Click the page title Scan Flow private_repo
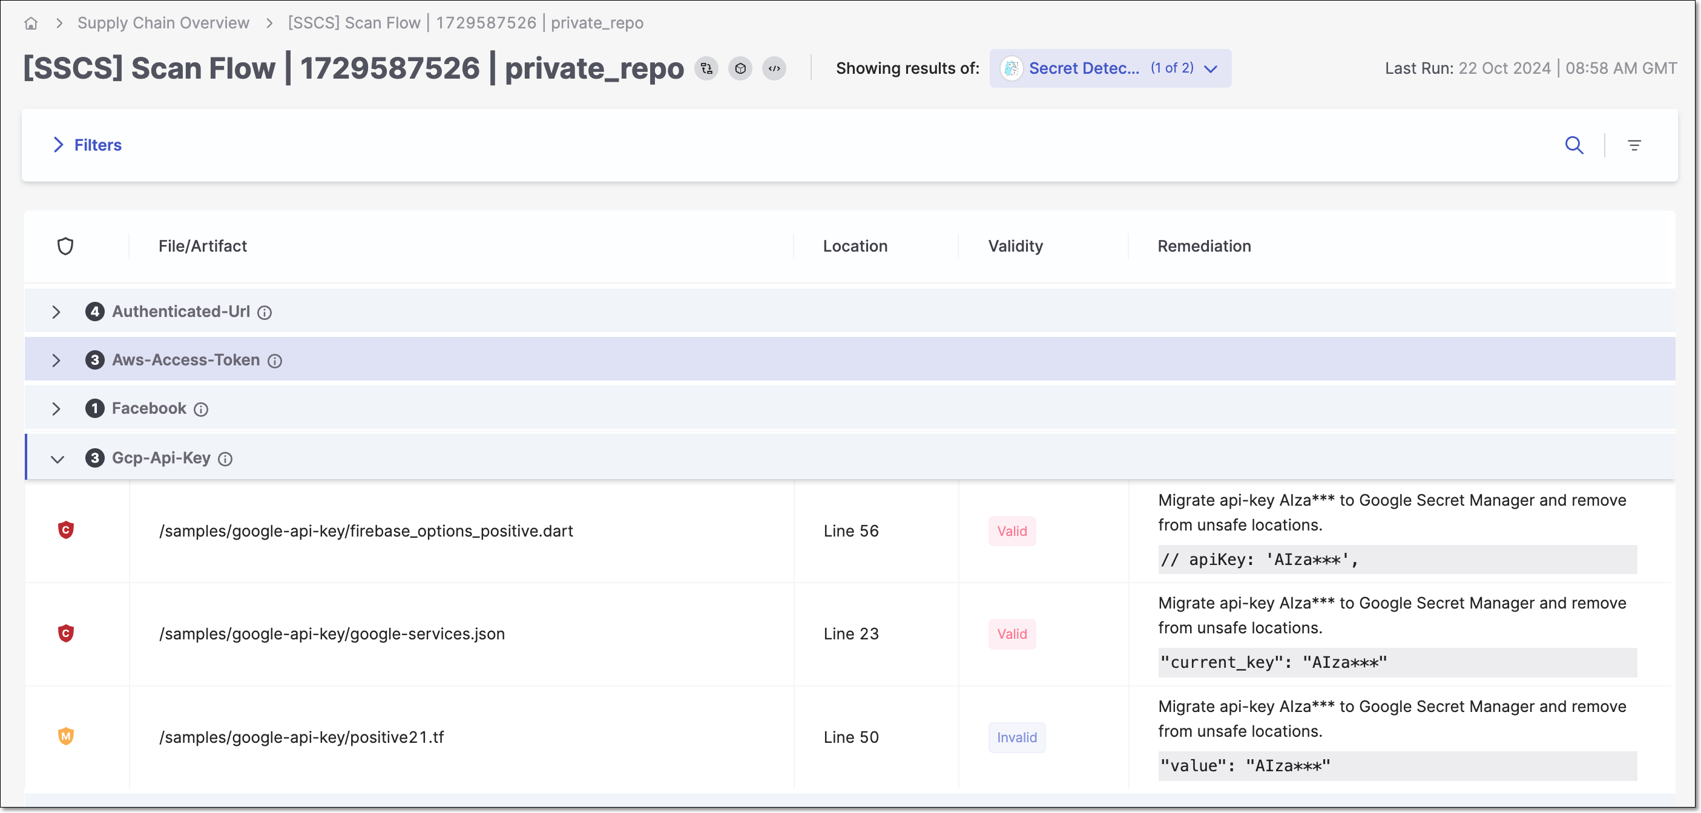The width and height of the screenshot is (1701, 813). coord(354,68)
